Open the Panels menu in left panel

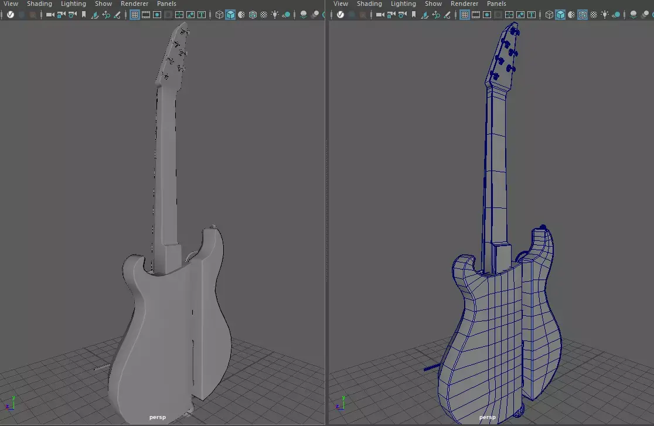(x=166, y=4)
